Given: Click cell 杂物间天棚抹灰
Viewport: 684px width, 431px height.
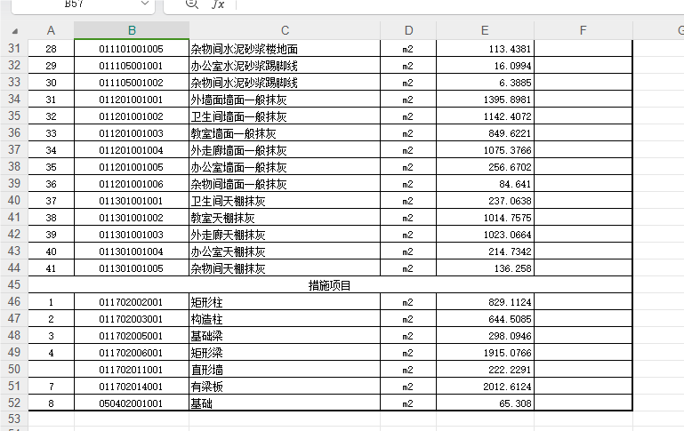Looking at the screenshot, I should [x=285, y=268].
